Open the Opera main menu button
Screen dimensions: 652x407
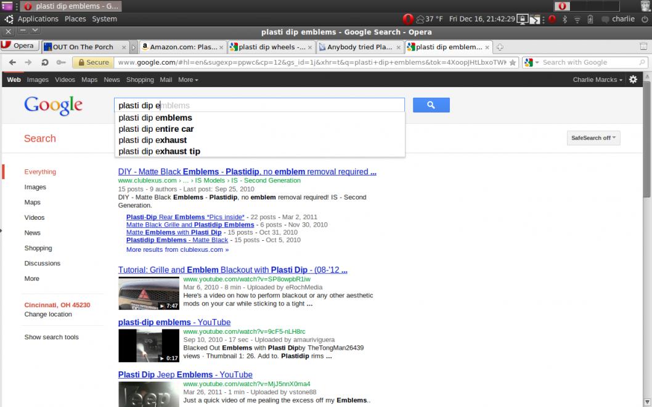coord(18,46)
